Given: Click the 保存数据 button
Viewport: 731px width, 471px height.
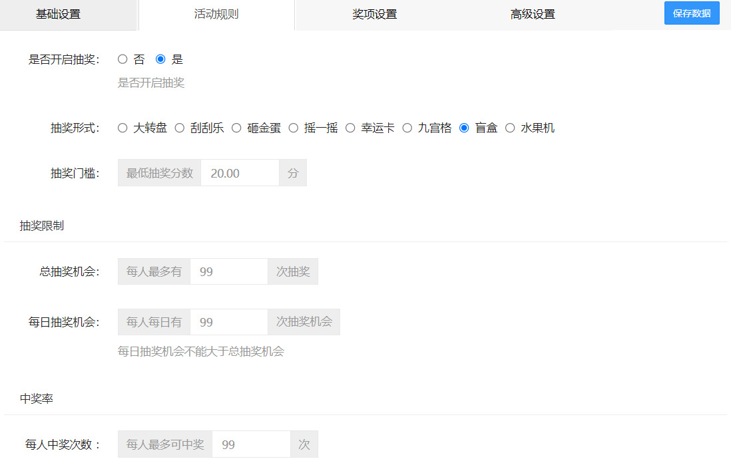Looking at the screenshot, I should (692, 13).
